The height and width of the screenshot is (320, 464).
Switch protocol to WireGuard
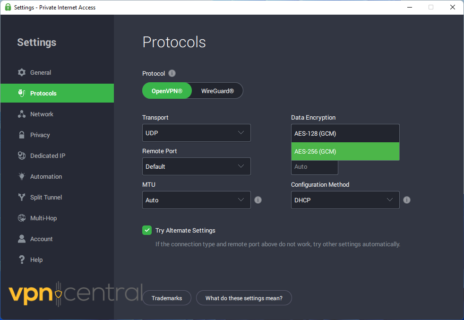pos(217,91)
